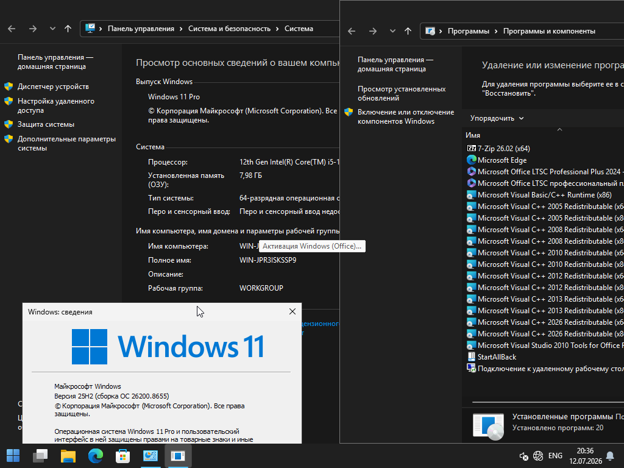Click Программы и компоненты breadcrumb
This screenshot has height=468, width=624.
click(549, 31)
